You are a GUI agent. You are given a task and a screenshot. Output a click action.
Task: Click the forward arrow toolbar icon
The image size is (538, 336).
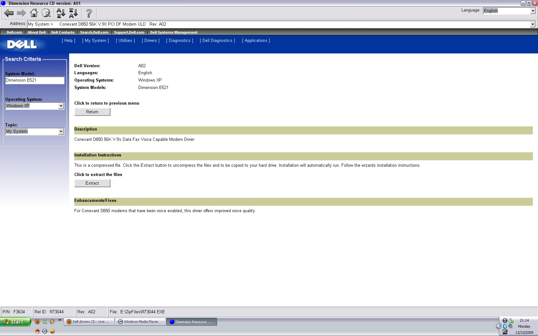(x=21, y=13)
